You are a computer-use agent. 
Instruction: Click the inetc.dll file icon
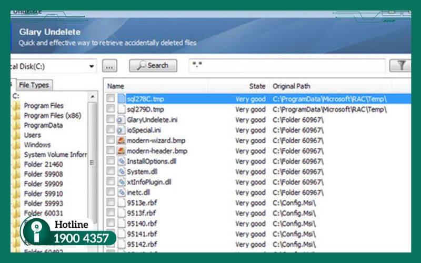122,193
